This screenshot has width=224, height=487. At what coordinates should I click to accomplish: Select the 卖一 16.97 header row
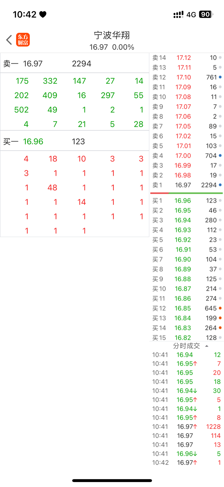click(x=75, y=63)
